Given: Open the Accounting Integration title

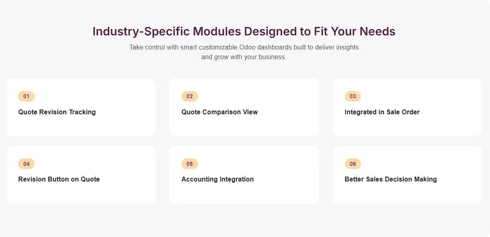Looking at the screenshot, I should (217, 179).
